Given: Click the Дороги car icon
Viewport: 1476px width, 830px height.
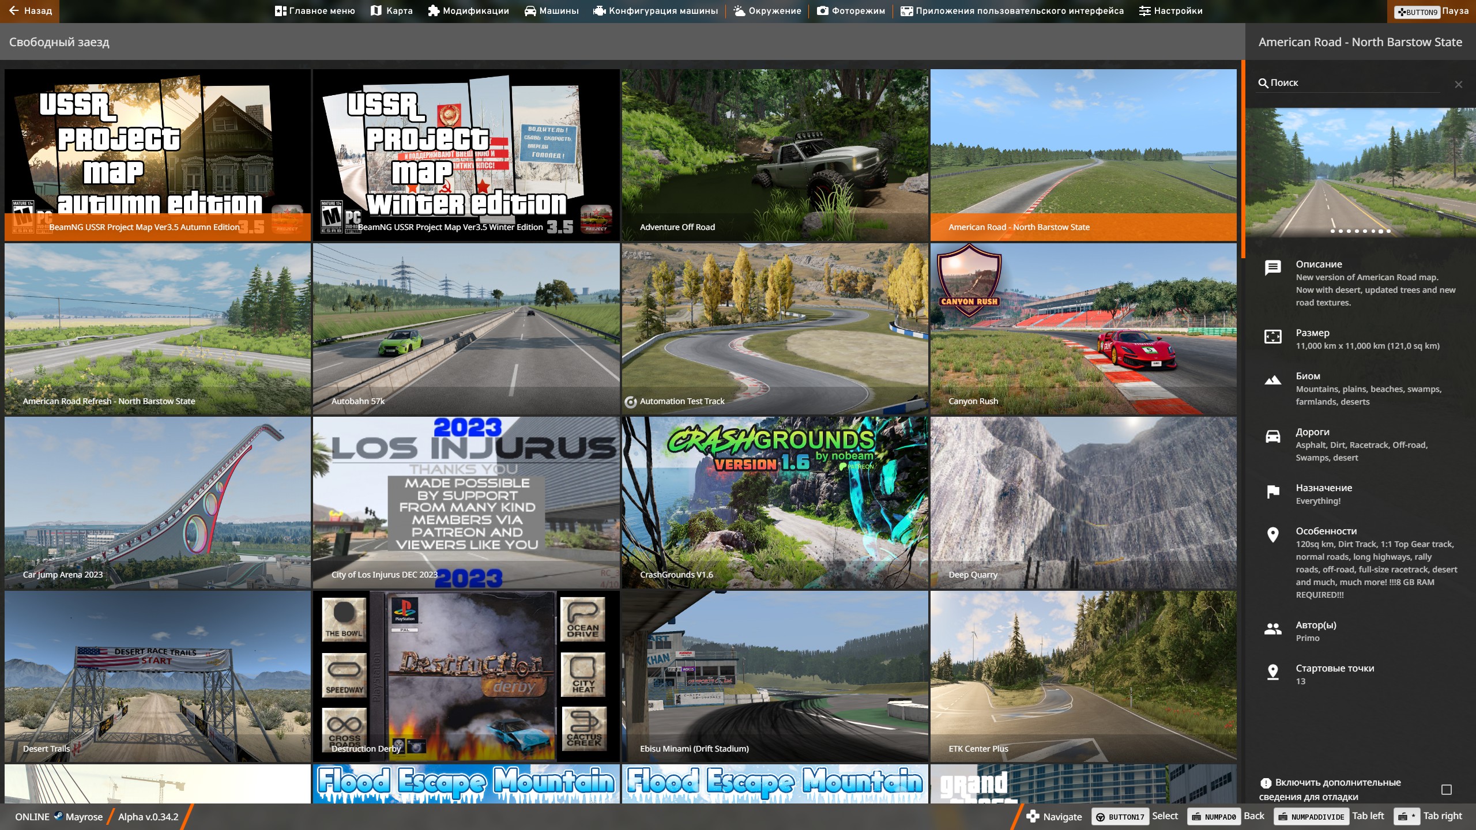Looking at the screenshot, I should (x=1272, y=436).
